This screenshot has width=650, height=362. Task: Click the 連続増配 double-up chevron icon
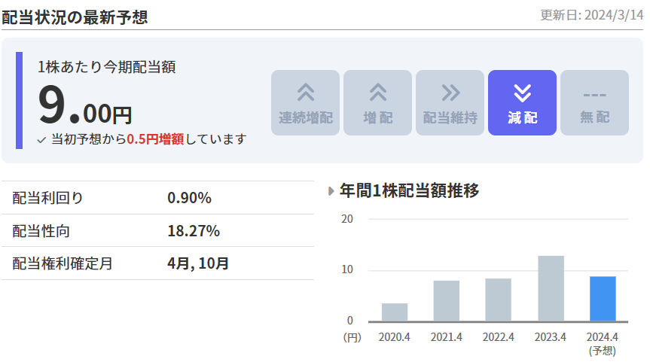[305, 93]
